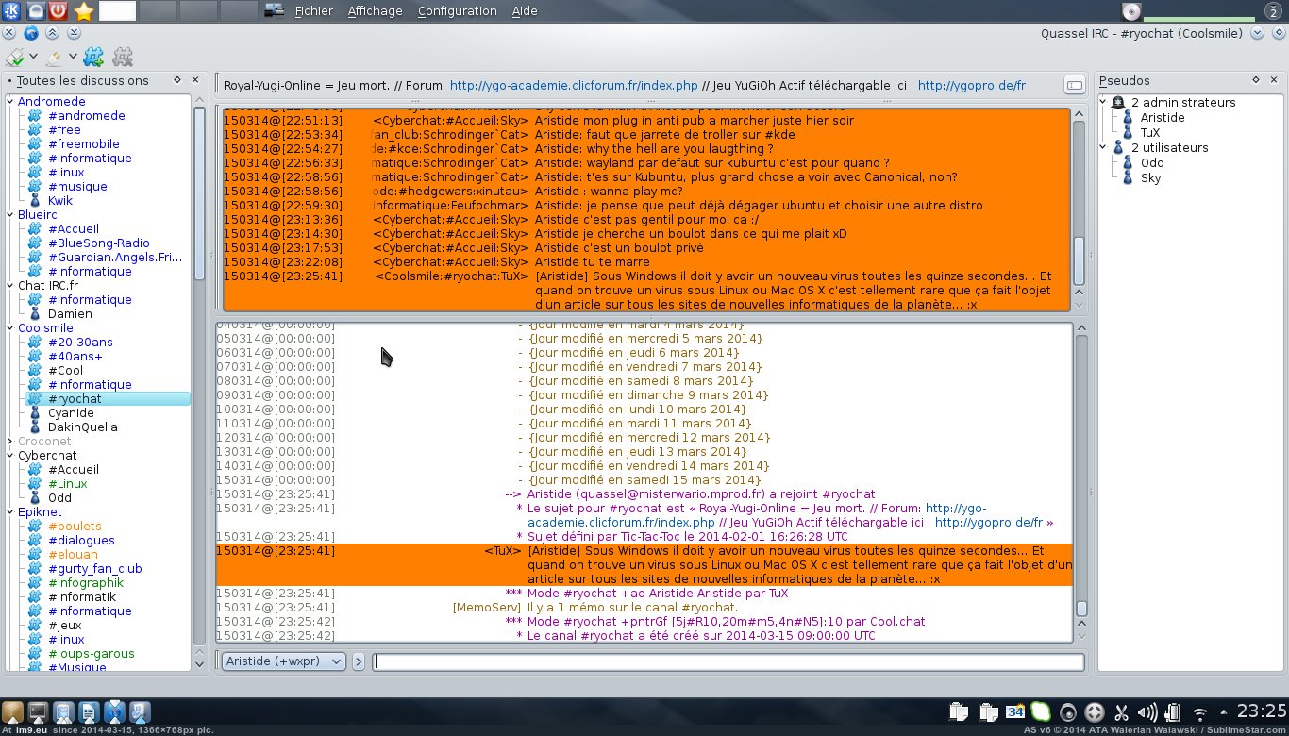Select the orange #boulets channel
This screenshot has width=1289, height=736.
75,527
